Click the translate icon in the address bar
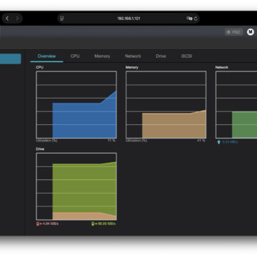257x257 pixels. tap(189, 19)
